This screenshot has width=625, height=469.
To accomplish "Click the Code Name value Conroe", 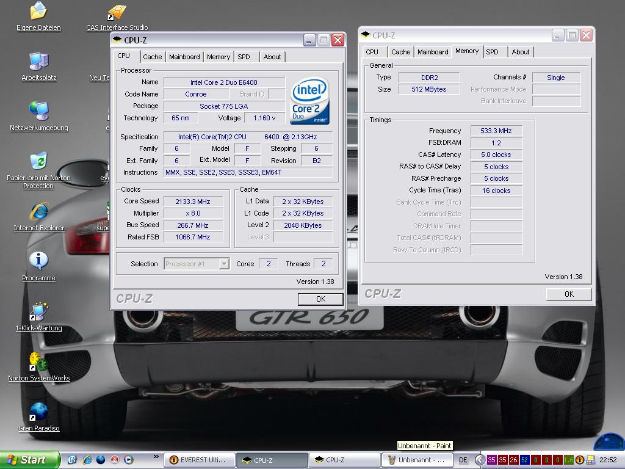I will pos(196,94).
